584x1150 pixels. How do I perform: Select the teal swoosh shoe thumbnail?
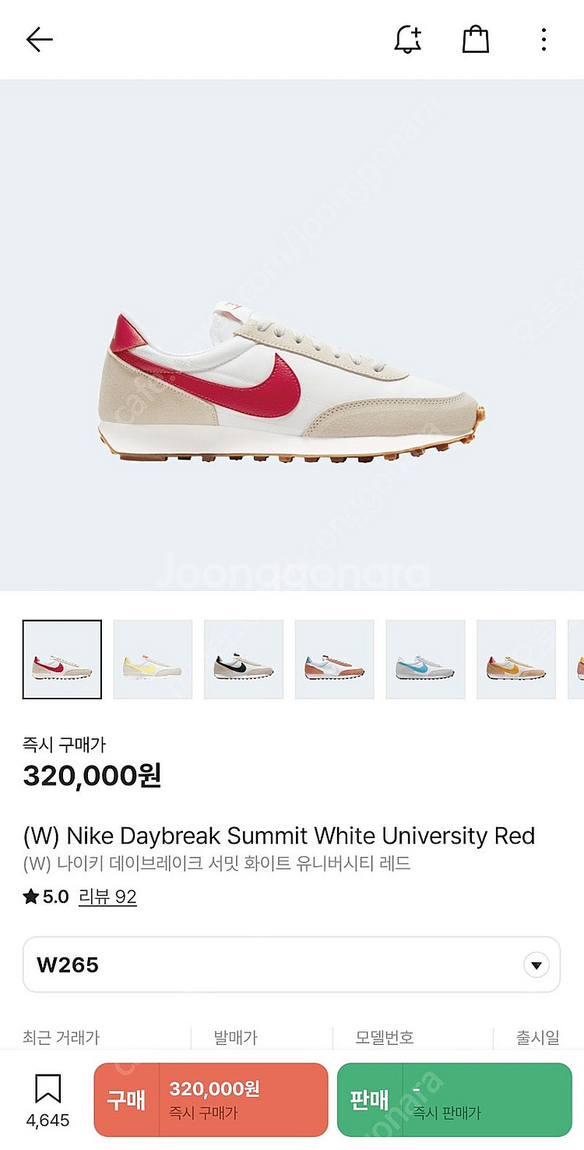point(425,660)
